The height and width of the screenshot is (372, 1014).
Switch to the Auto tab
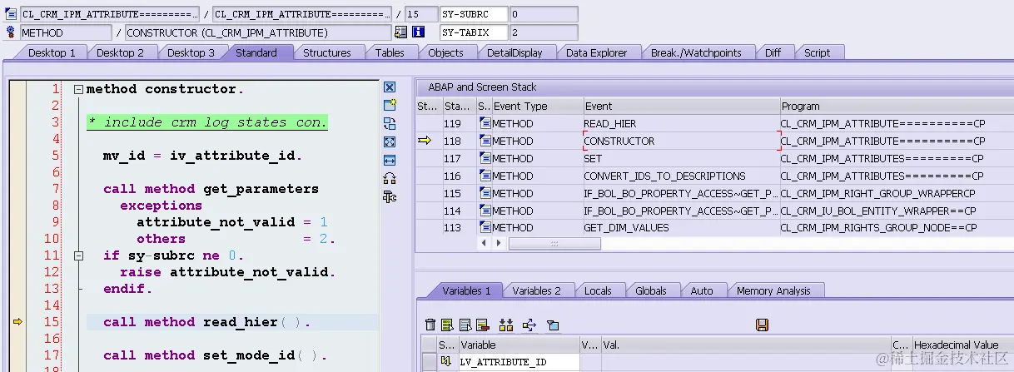702,290
